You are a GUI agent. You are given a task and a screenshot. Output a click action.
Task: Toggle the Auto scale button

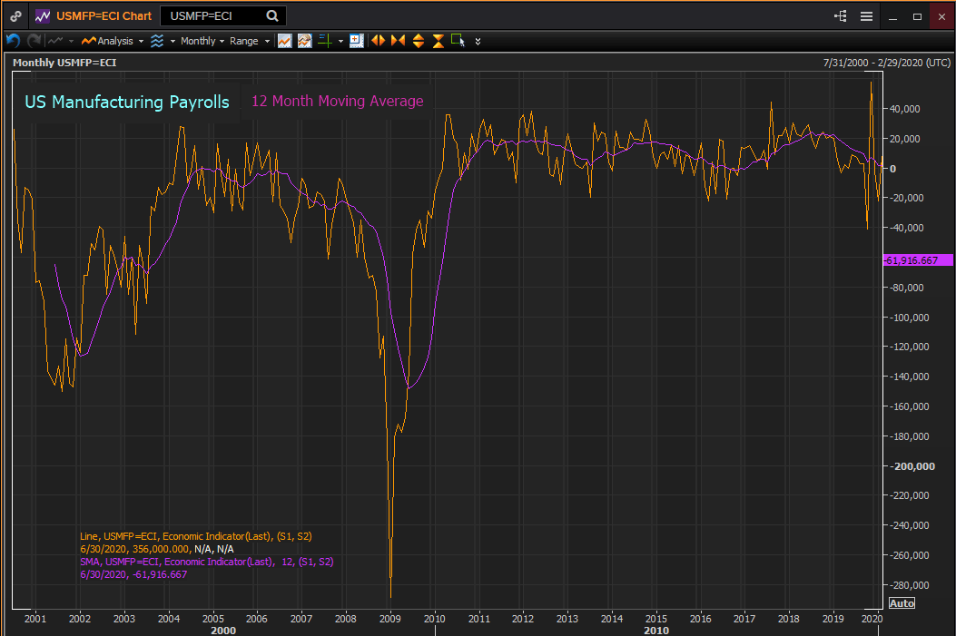click(x=901, y=603)
